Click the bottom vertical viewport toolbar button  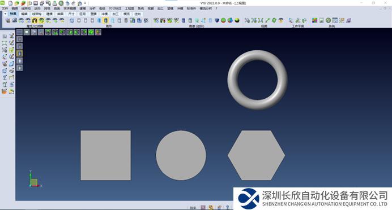click(x=19, y=68)
